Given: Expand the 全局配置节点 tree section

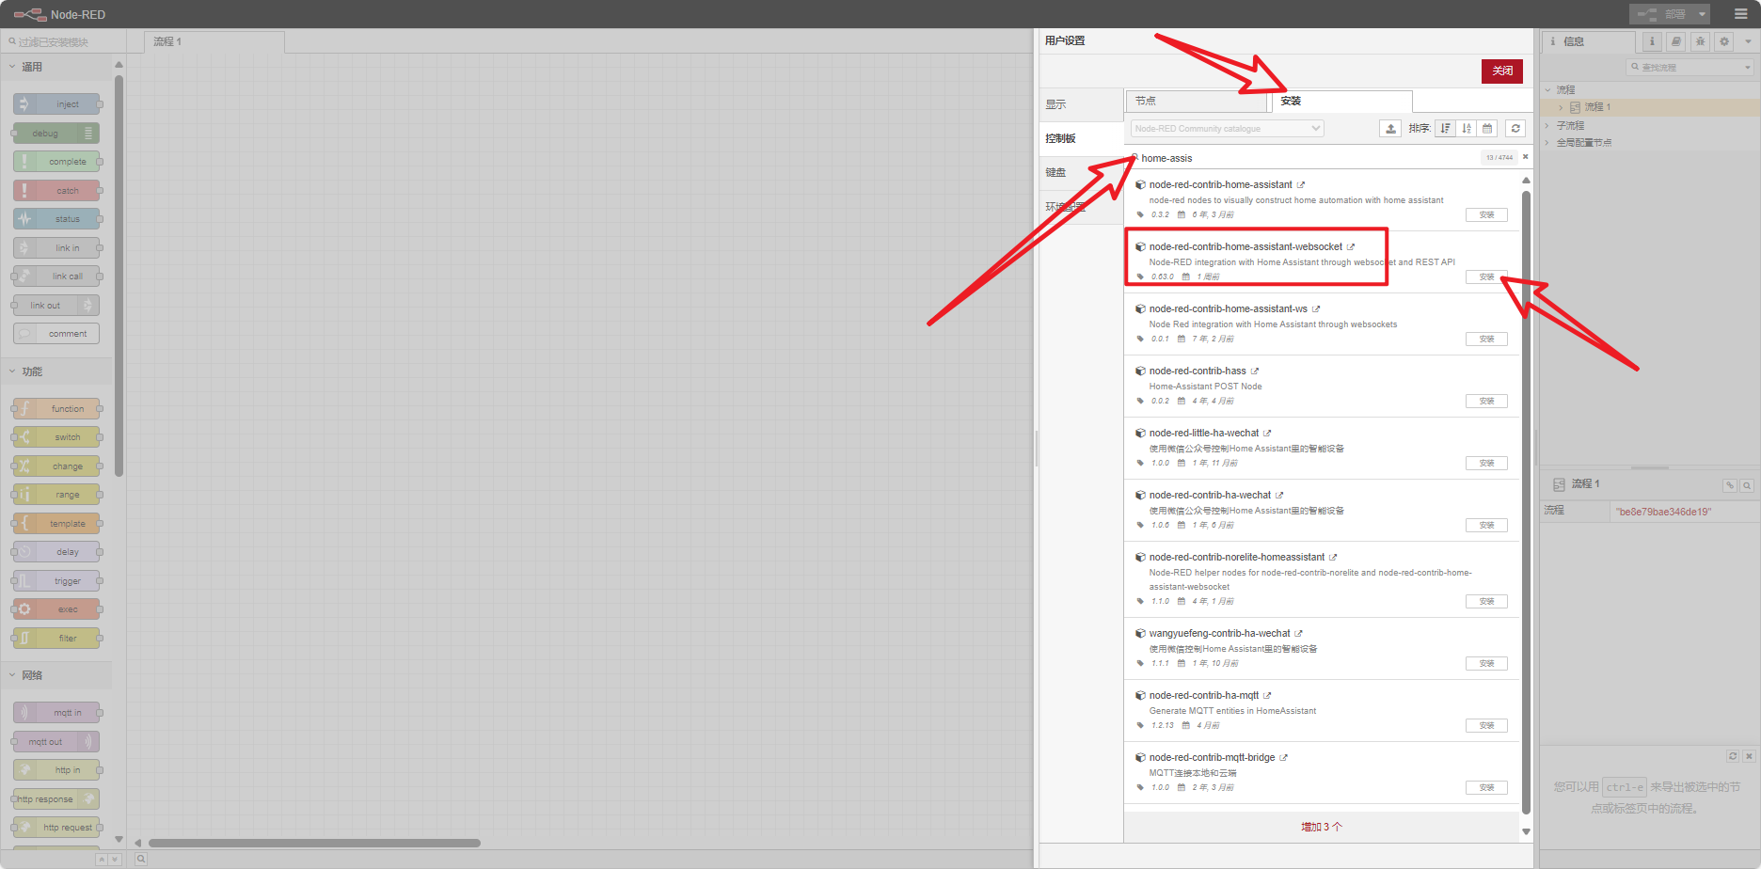Looking at the screenshot, I should click(1547, 143).
